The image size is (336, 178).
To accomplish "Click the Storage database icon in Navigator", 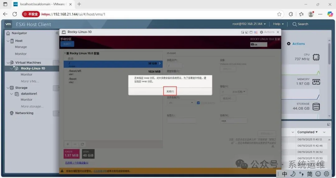I will pos(12,88).
